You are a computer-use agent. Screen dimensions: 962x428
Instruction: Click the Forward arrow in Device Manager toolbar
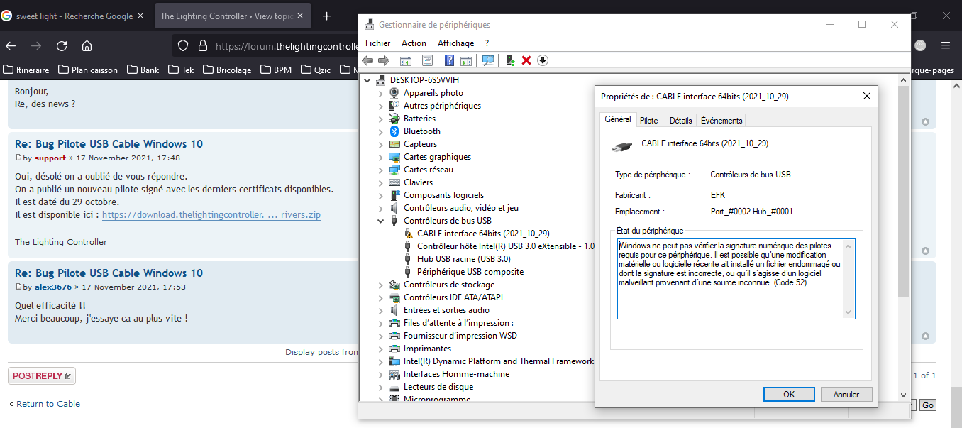pos(384,61)
